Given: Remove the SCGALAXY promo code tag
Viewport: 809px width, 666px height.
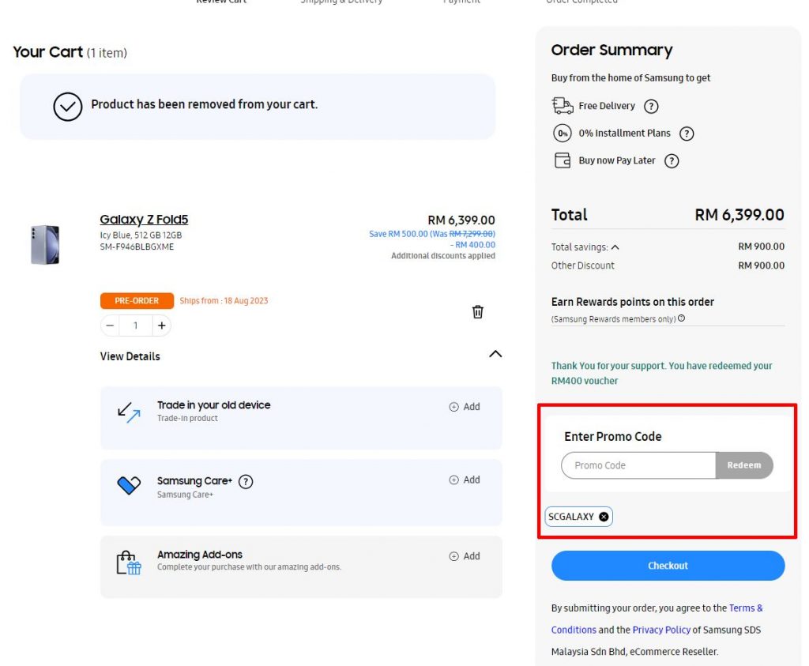Looking at the screenshot, I should coord(604,517).
